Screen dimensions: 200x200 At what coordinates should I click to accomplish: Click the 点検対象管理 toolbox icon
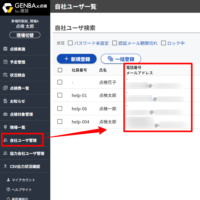click(5, 114)
